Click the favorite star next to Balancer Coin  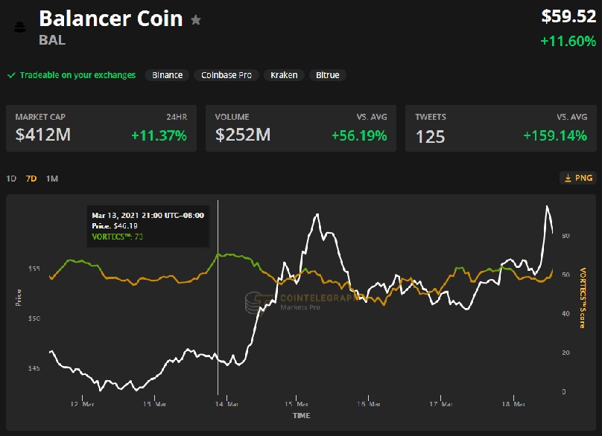(x=196, y=19)
